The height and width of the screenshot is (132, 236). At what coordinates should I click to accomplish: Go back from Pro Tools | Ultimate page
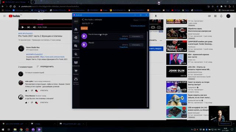coord(83,19)
